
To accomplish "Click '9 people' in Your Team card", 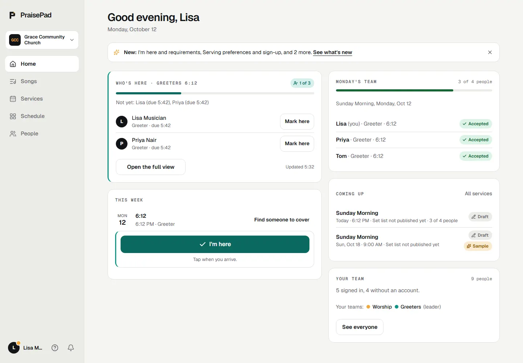I will click(482, 279).
